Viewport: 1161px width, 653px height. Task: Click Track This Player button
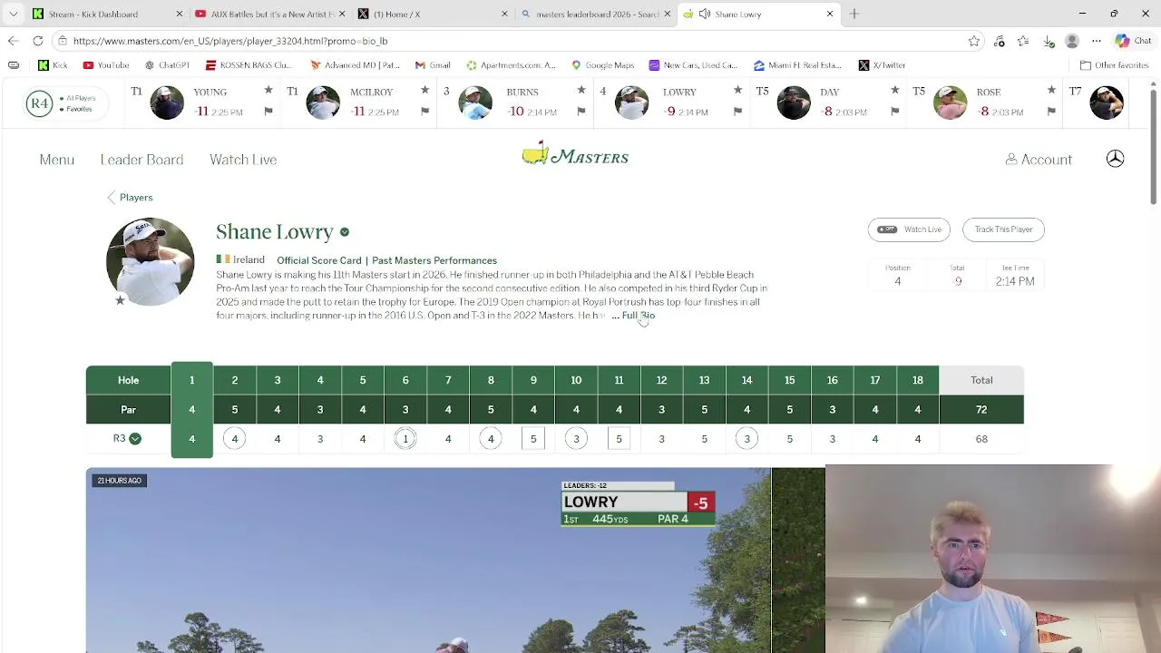pos(1003,229)
